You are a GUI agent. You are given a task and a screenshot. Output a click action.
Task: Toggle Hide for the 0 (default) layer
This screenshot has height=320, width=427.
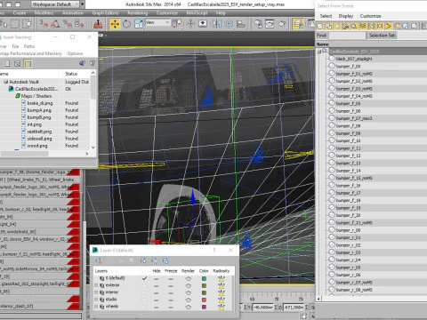157,278
